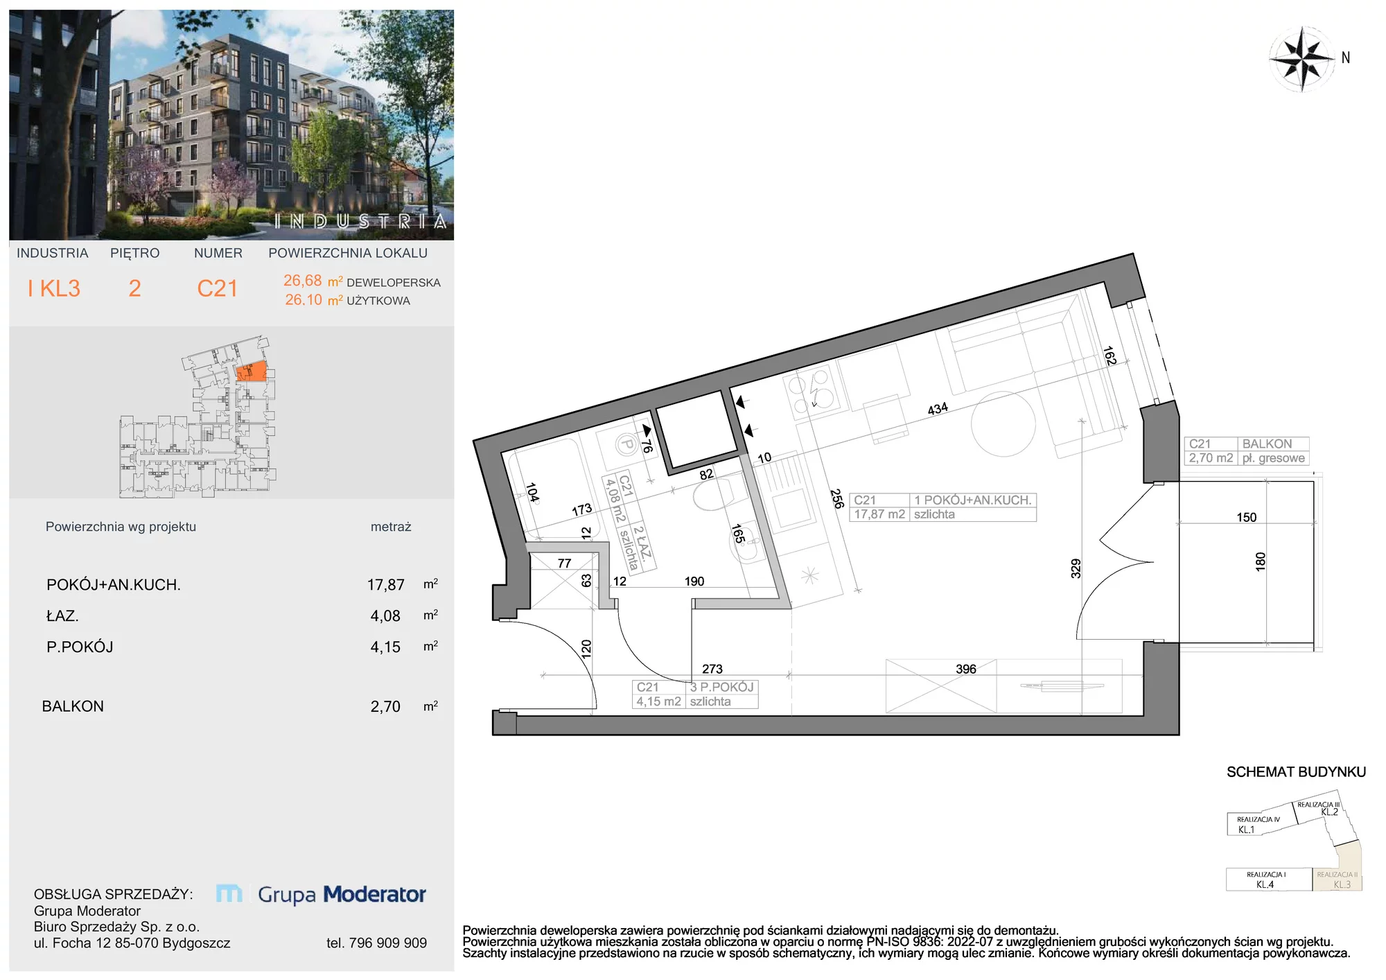Click the text 'I KL3'
The height and width of the screenshot is (980, 1386).
(54, 288)
